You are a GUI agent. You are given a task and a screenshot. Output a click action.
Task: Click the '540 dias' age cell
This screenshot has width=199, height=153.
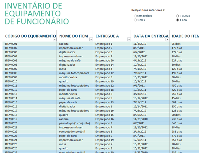[177, 123]
